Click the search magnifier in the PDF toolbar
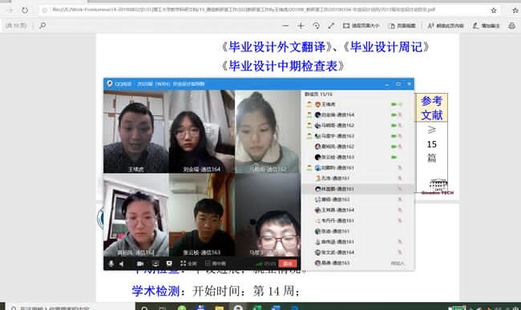 click(42, 26)
